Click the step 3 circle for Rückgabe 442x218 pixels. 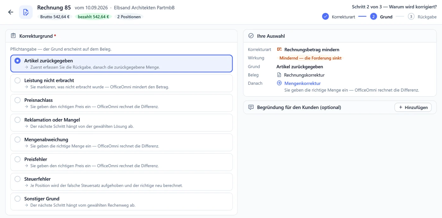click(411, 16)
